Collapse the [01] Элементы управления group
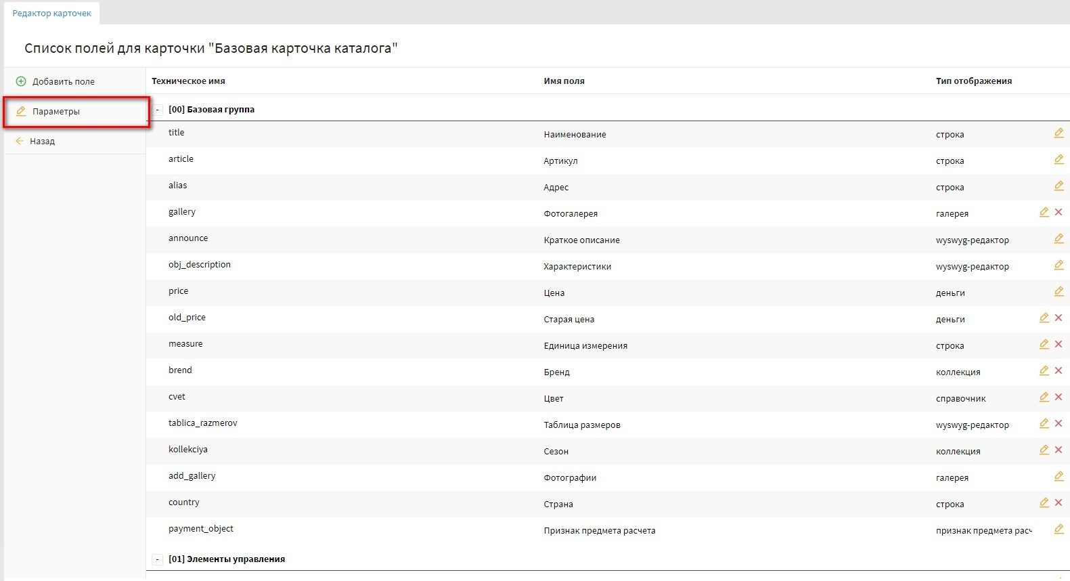This screenshot has height=581, width=1070. click(158, 559)
